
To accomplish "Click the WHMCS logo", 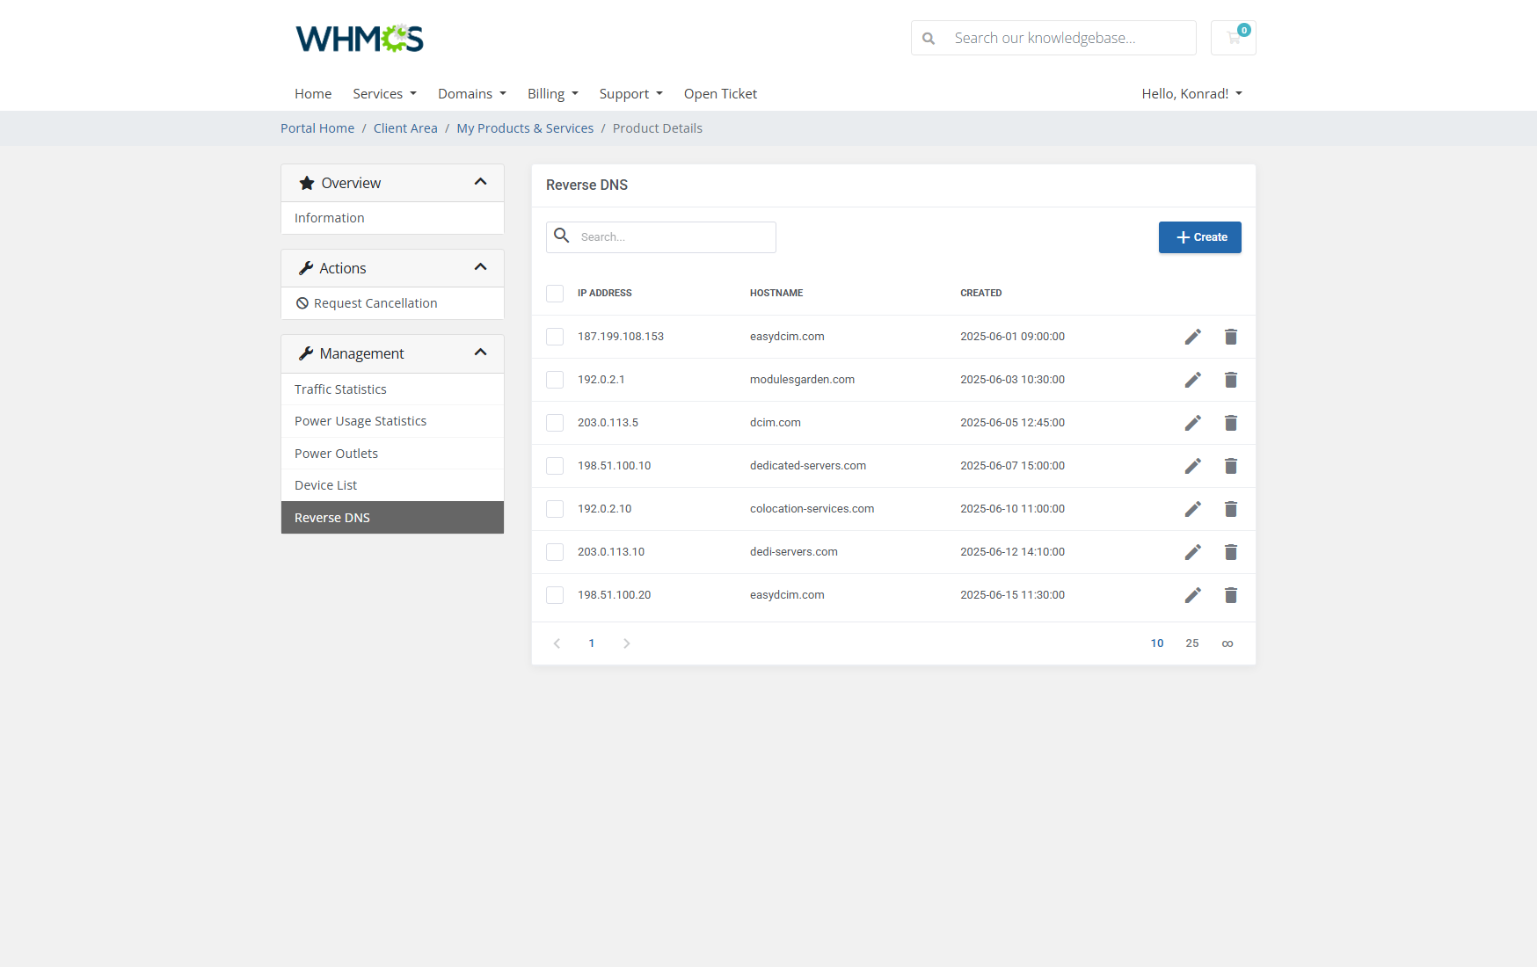I will click(x=360, y=39).
